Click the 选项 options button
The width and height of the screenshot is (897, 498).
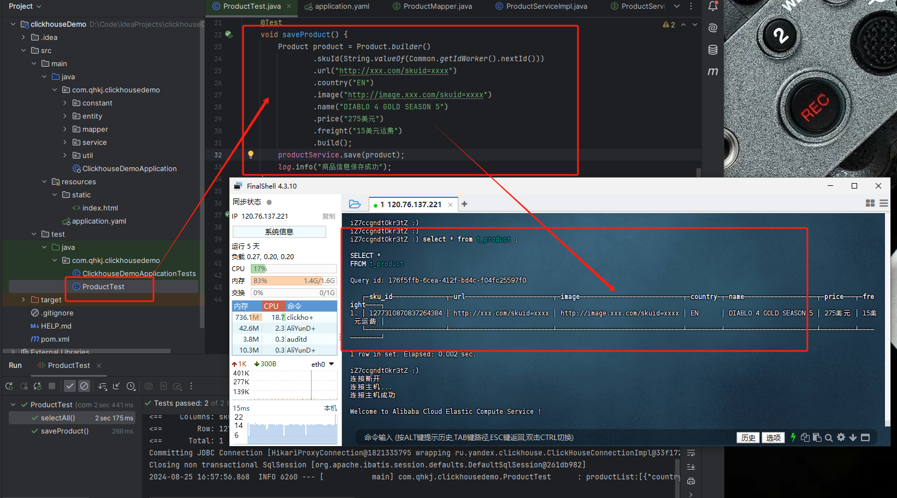773,438
